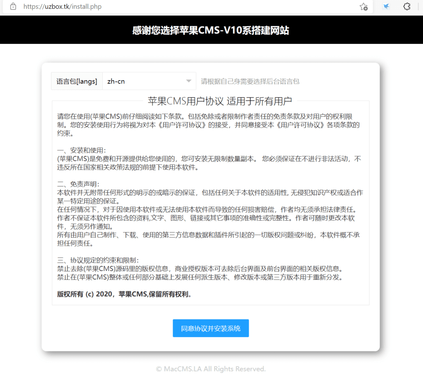423x381 pixels.
Task: Expand the language selector dropdown arrow
Action: click(188, 81)
